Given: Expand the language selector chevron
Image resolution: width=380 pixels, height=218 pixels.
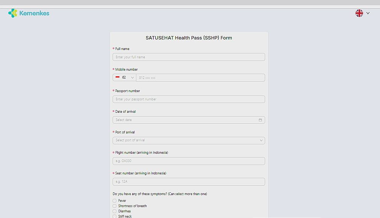Looking at the screenshot, I should [x=368, y=13].
